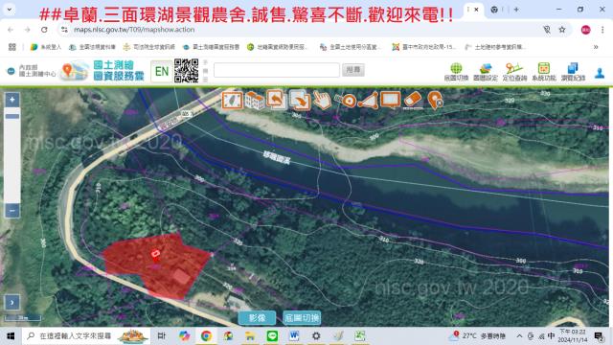Image resolution: width=613 pixels, height=345 pixels.
Task: Open the 定位查詢 location query menu
Action: 514,72
